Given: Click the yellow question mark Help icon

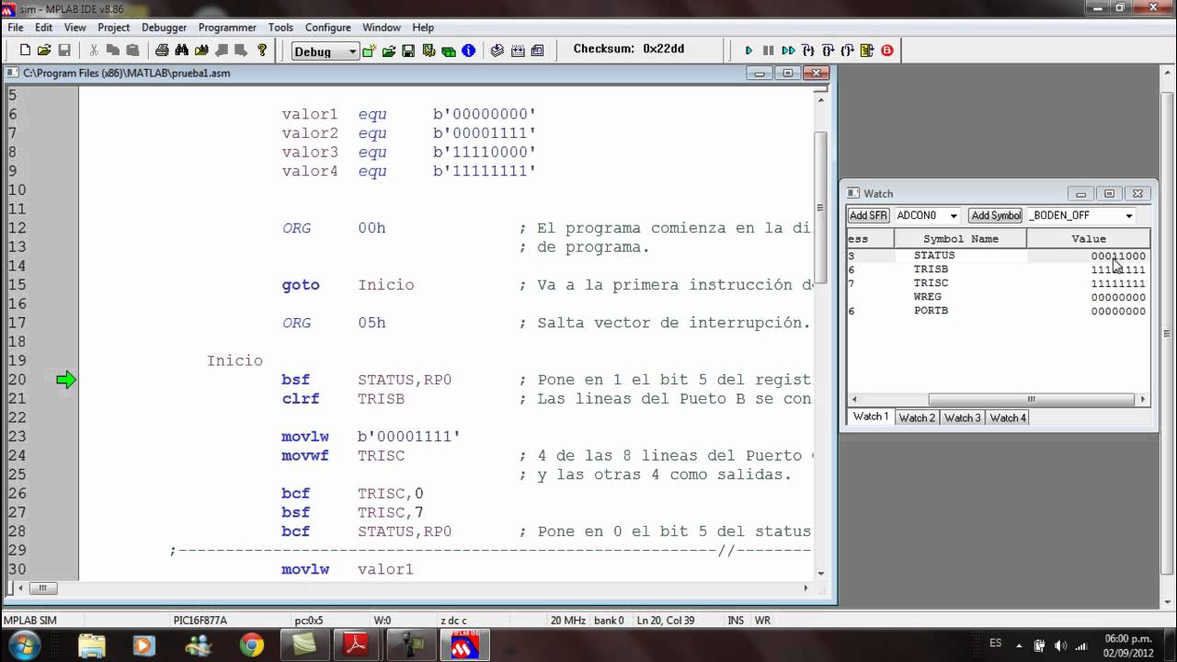Looking at the screenshot, I should 262,51.
